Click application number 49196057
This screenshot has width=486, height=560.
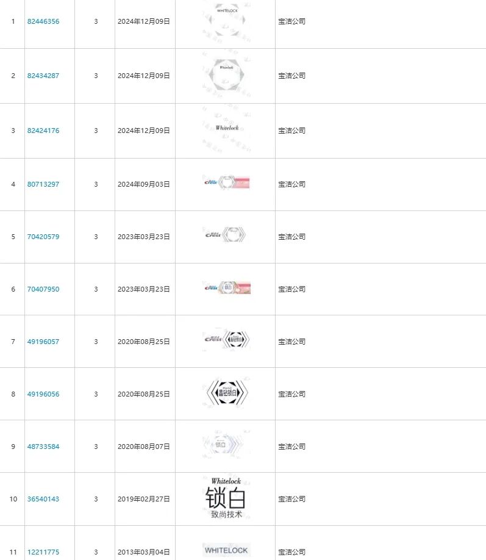(43, 342)
